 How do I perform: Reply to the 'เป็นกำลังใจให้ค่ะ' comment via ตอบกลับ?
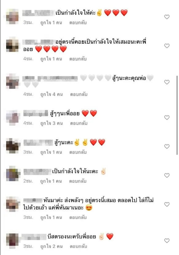tap(78, 22)
